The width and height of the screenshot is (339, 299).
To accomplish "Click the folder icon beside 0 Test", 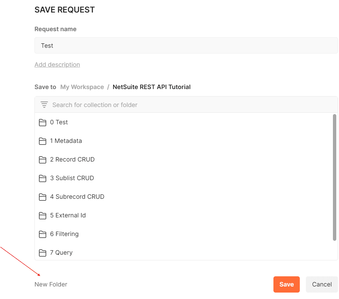I will tap(42, 122).
